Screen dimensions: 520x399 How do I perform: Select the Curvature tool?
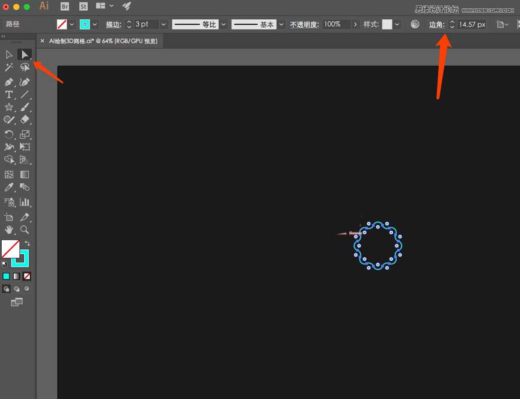25,82
